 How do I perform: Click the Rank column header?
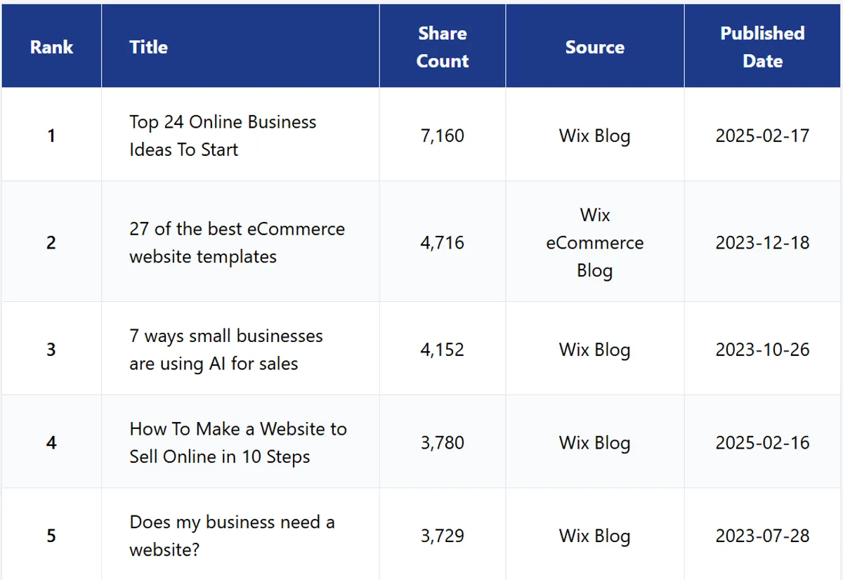pyautogui.click(x=51, y=47)
